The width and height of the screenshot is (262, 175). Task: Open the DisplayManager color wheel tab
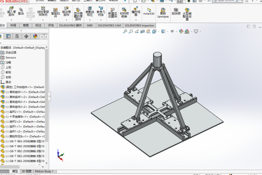pos(35,36)
